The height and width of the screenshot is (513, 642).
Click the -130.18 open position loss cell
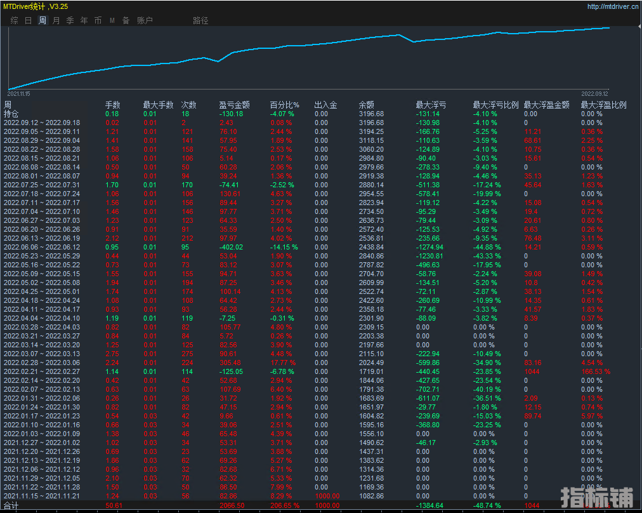coord(231,114)
